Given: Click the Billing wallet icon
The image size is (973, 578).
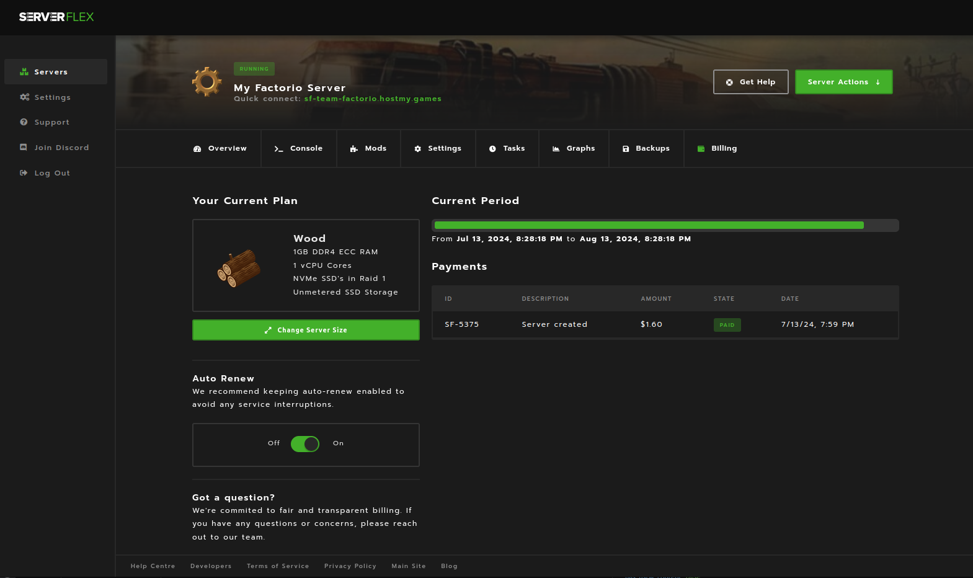Looking at the screenshot, I should click(701, 149).
